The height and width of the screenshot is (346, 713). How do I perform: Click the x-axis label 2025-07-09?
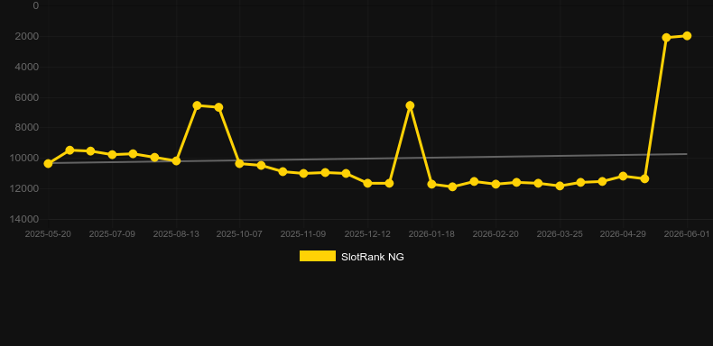pyautogui.click(x=112, y=234)
